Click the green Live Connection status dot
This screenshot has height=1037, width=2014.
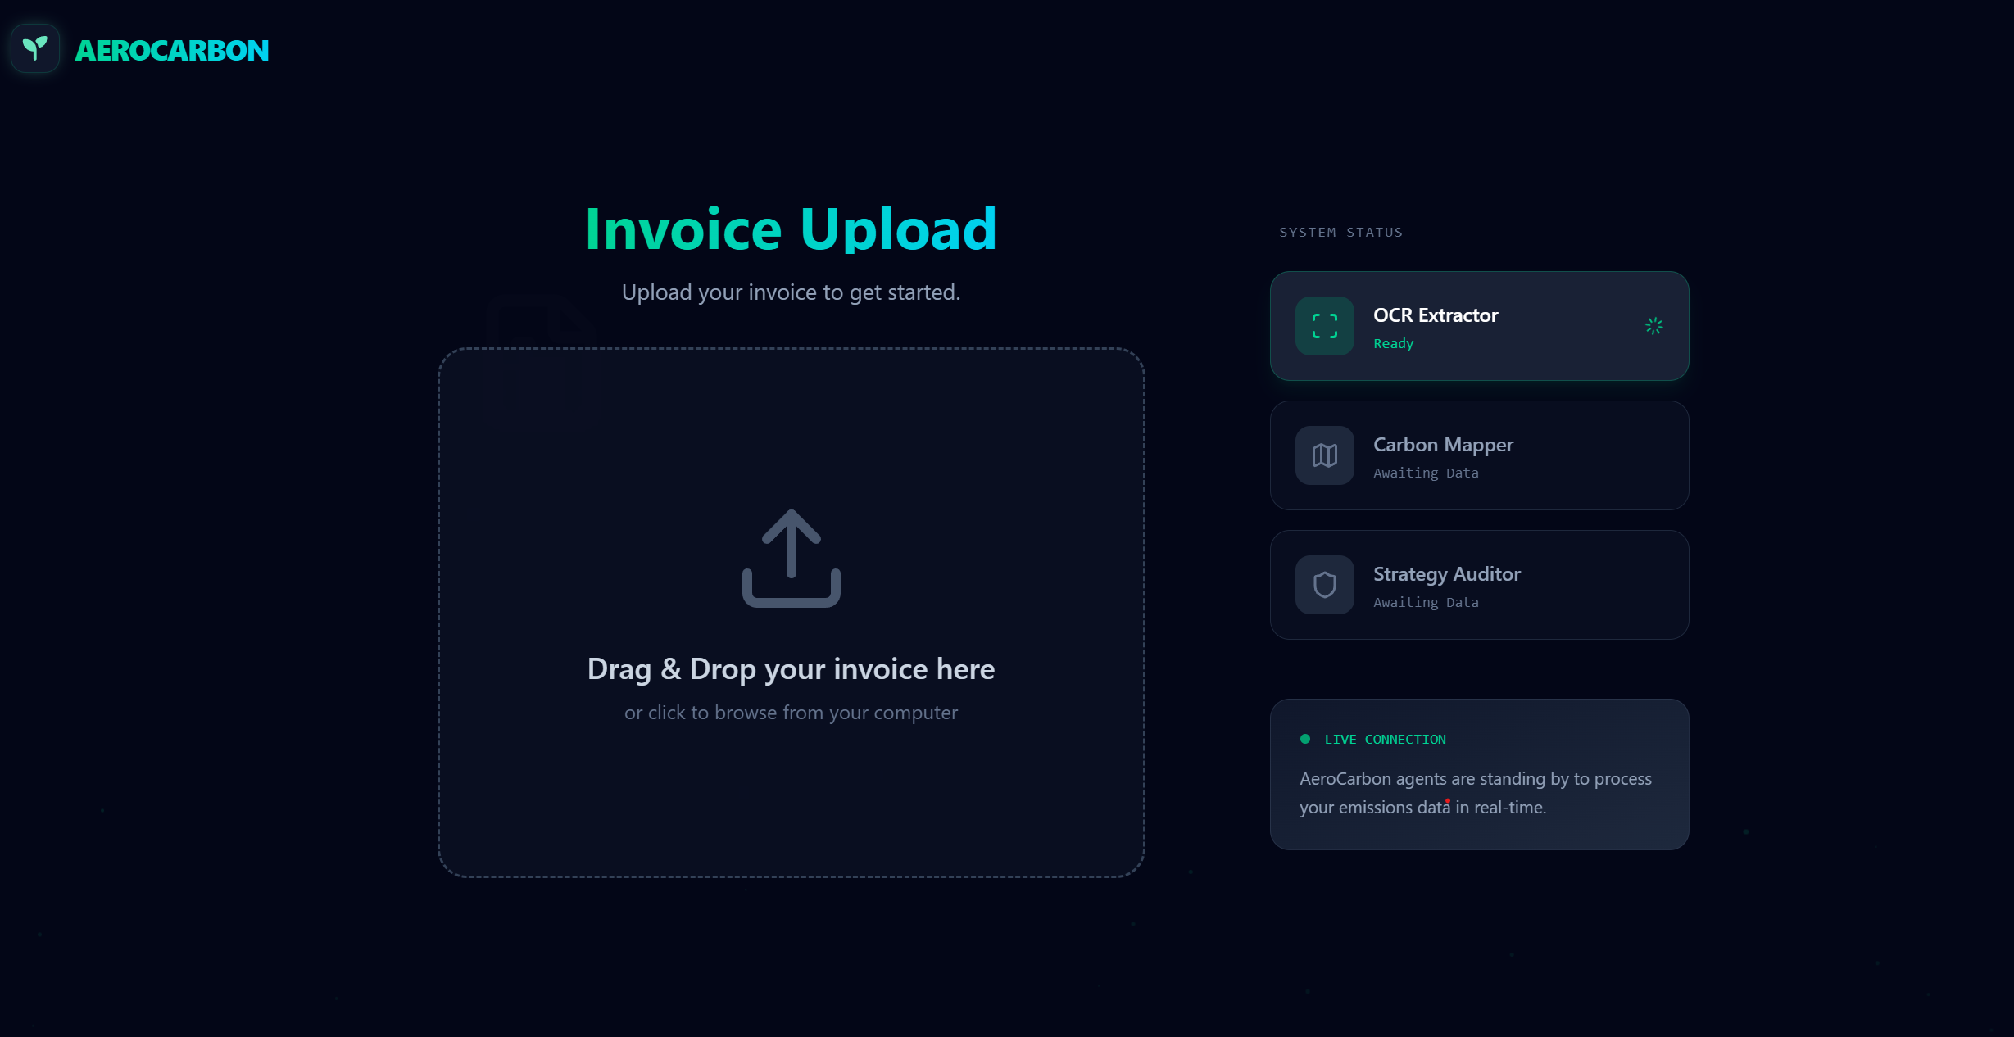(1305, 739)
